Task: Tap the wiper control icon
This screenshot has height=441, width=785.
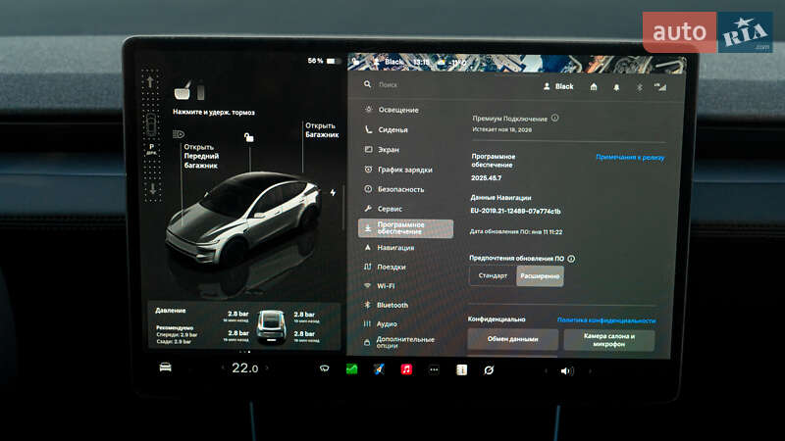Action: (325, 369)
